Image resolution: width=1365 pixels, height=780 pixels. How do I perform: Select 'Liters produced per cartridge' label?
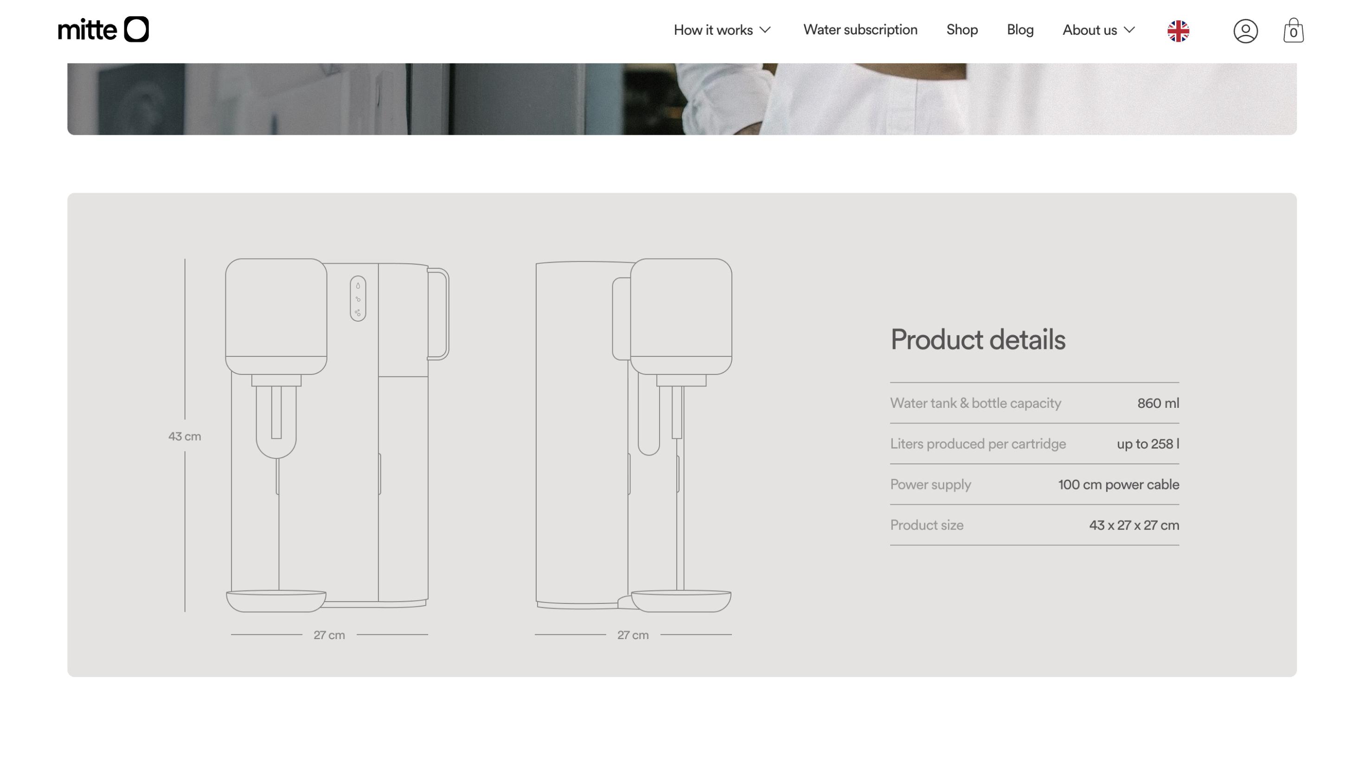pyautogui.click(x=978, y=444)
